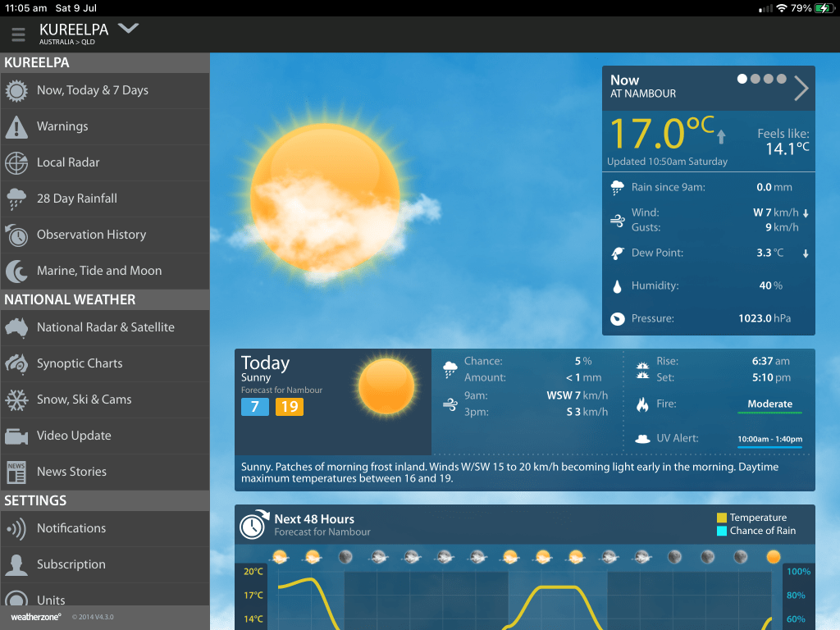This screenshot has width=840, height=630.
Task: Advance Now panel with right chevron
Action: coord(801,88)
